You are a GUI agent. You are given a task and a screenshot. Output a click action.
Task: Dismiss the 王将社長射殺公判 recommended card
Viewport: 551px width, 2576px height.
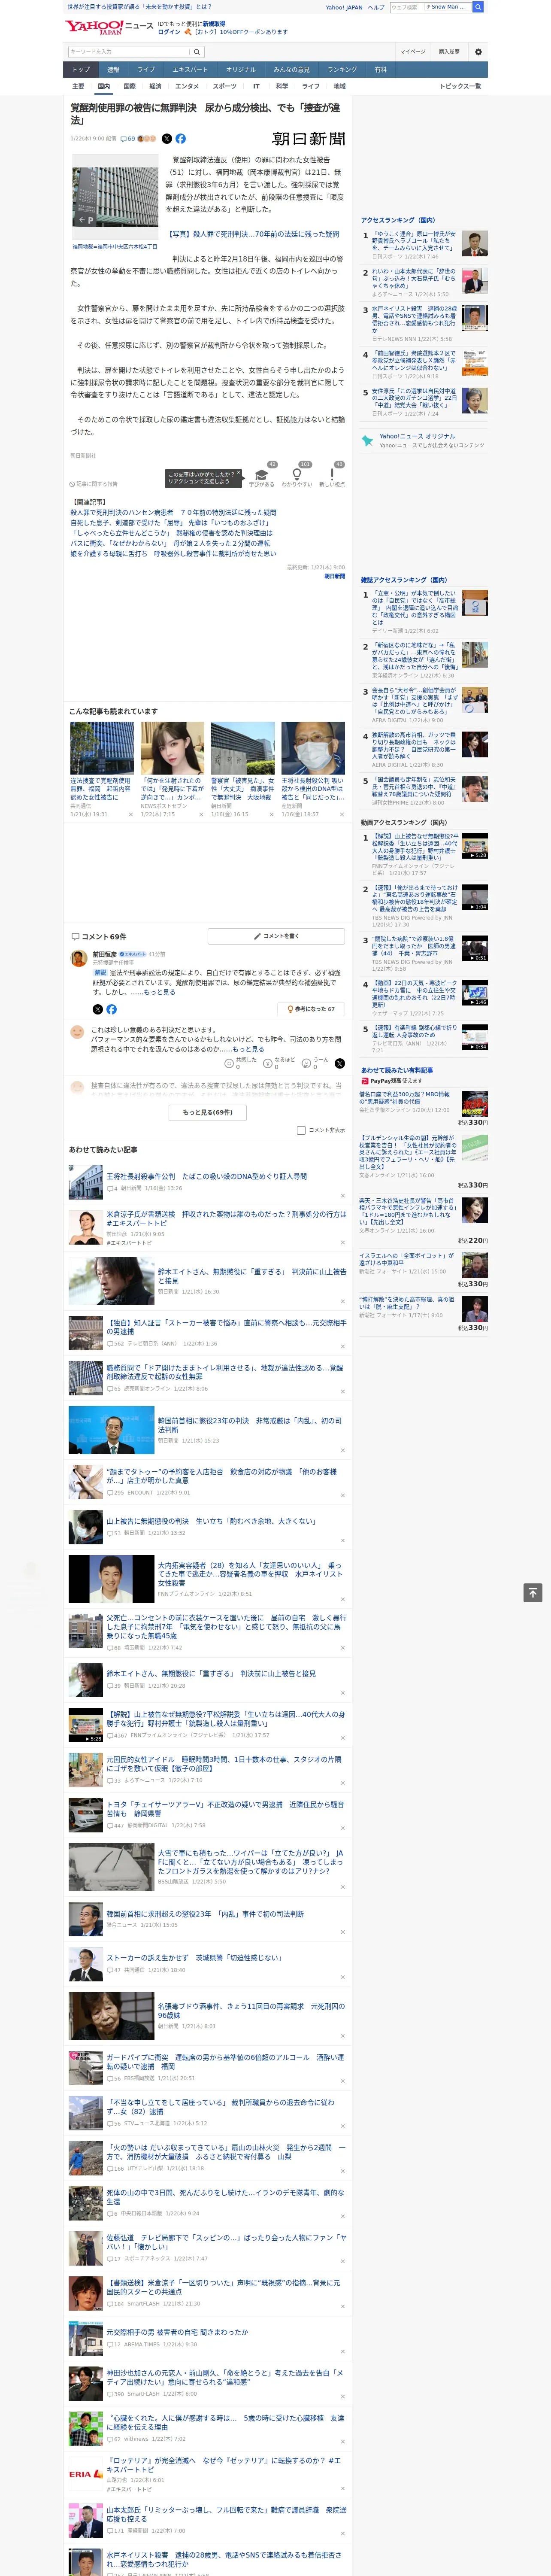343,814
